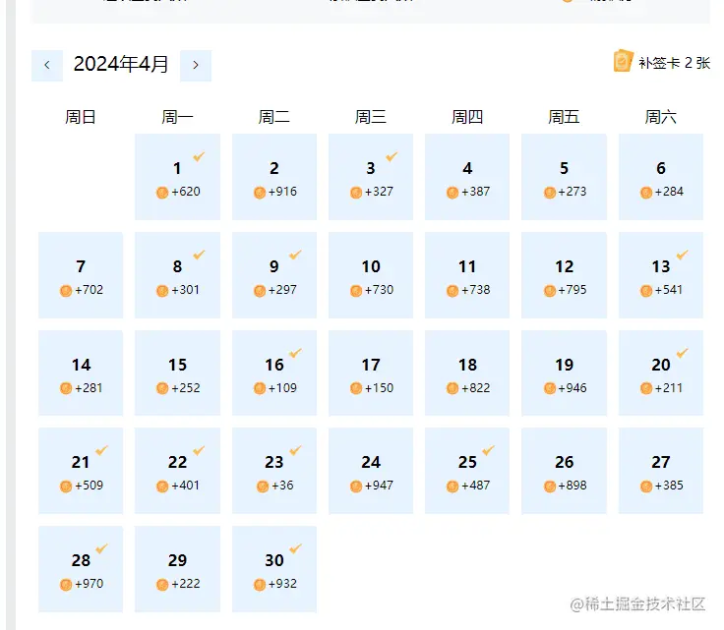Viewport: 724px width, 630px height.
Task: Select the April 3 day cell
Action: point(371,177)
